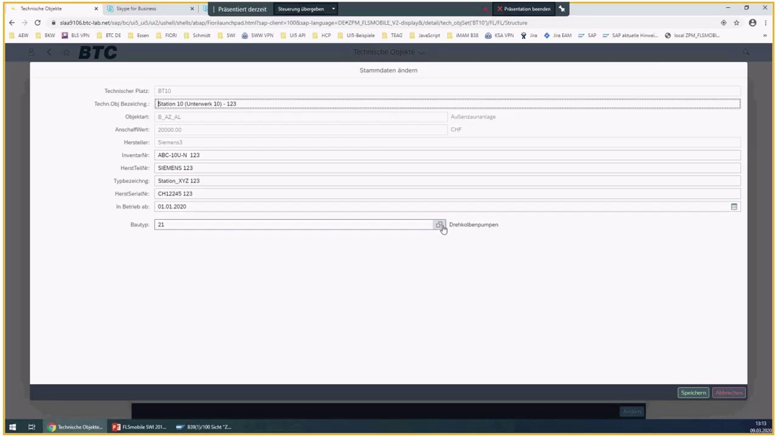
Task: Navigate back using the Fiori back arrow
Action: point(49,52)
